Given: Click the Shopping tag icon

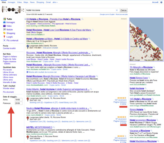Looking at the screenshot, I should coord(4,33).
